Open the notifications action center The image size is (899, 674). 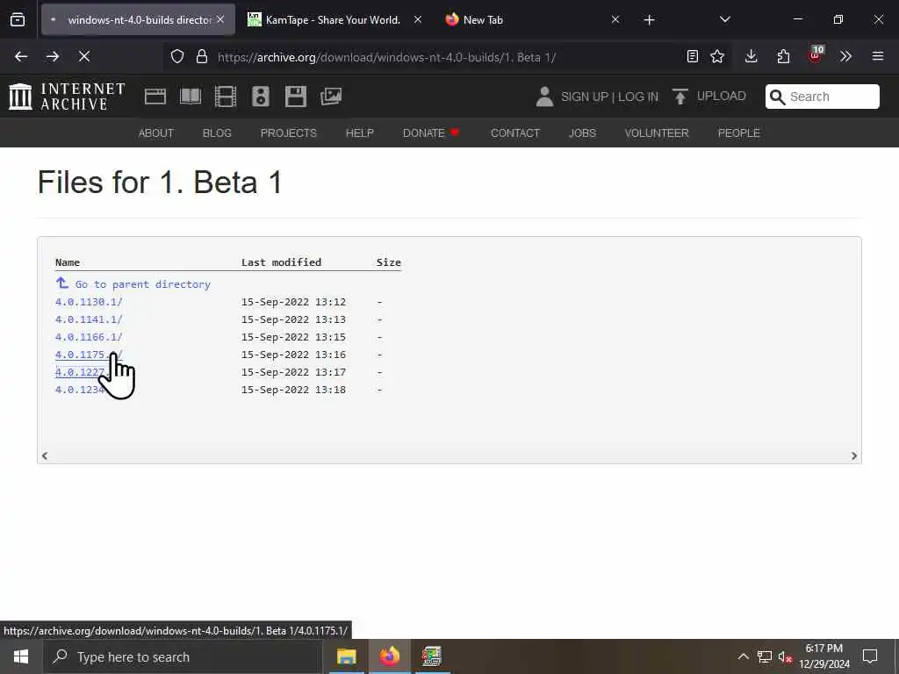click(x=870, y=656)
